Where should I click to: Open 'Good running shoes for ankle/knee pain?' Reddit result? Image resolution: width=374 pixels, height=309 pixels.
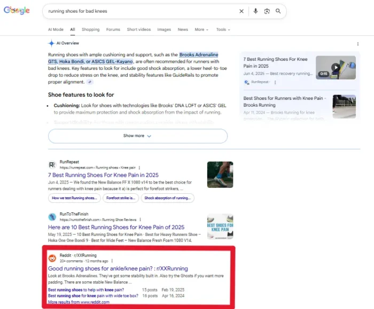[x=118, y=268]
